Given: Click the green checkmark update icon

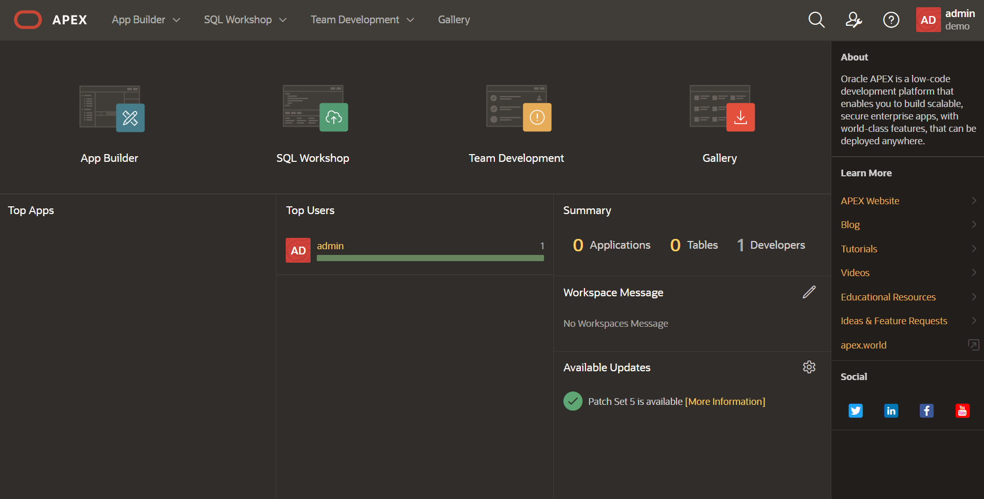Looking at the screenshot, I should (x=573, y=401).
